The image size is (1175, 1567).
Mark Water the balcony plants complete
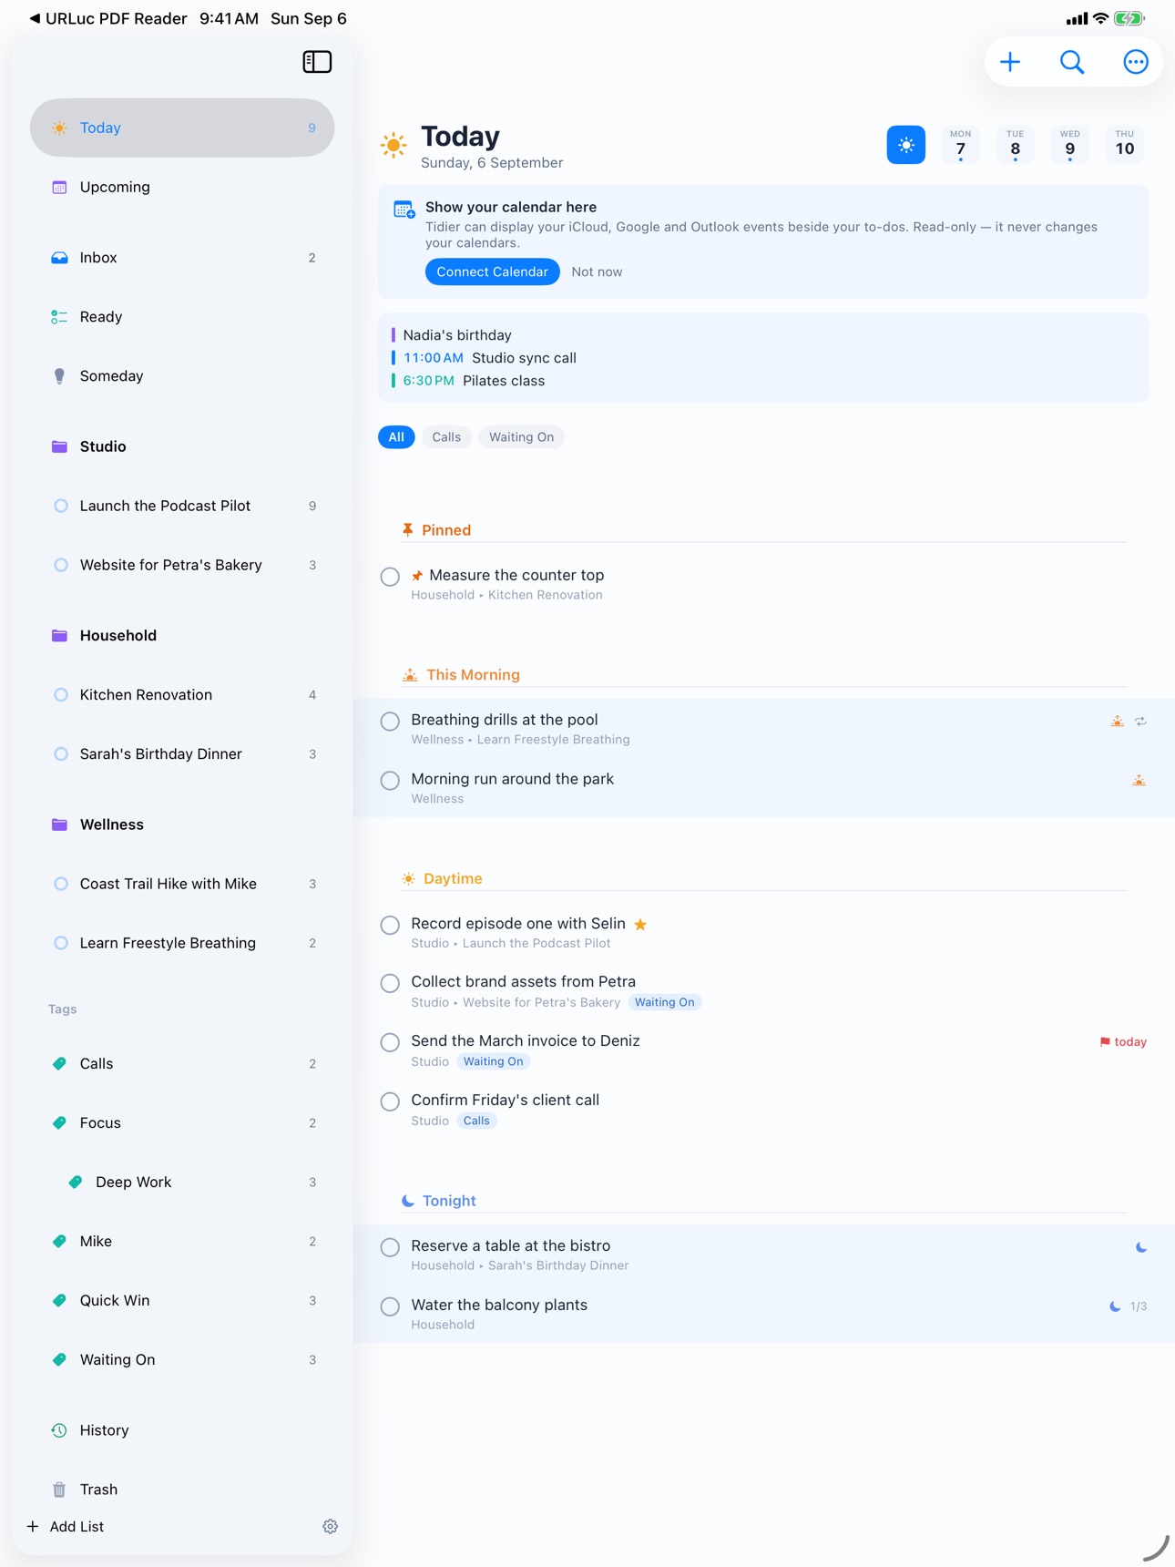[x=390, y=1306]
